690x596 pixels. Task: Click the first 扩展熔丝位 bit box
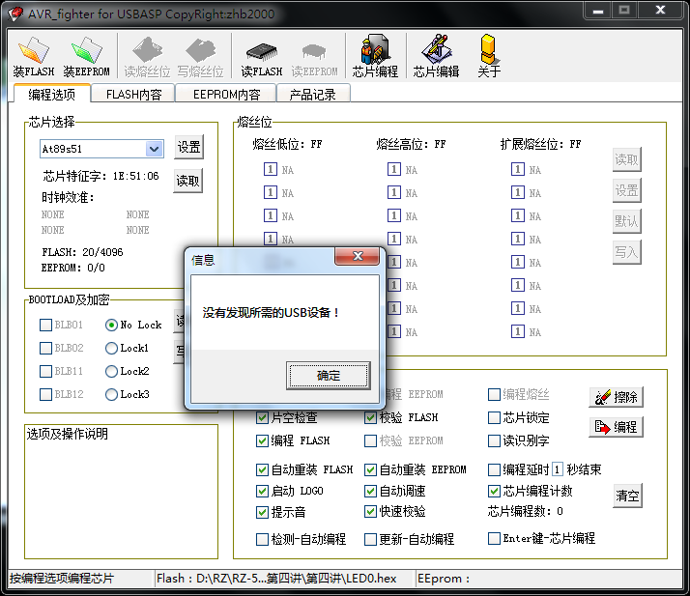click(518, 169)
